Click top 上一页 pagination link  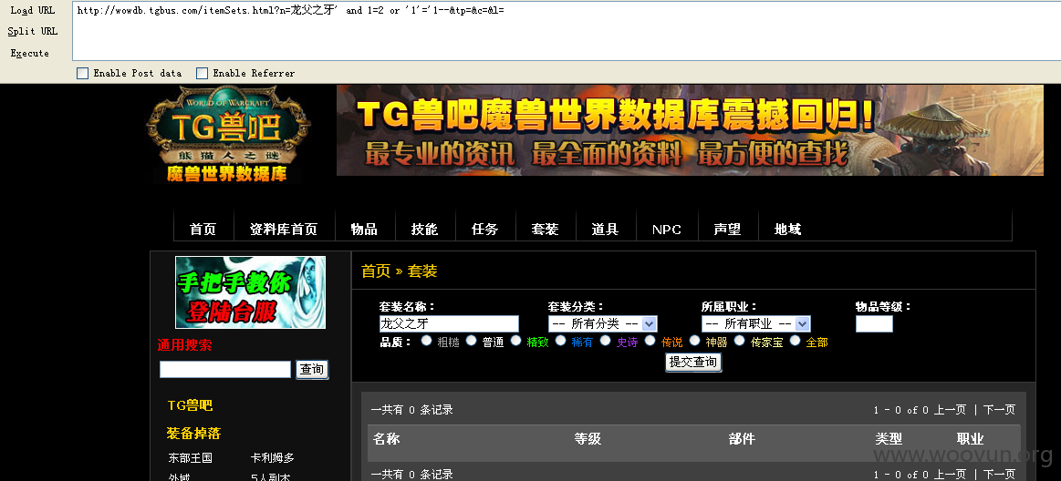(950, 410)
